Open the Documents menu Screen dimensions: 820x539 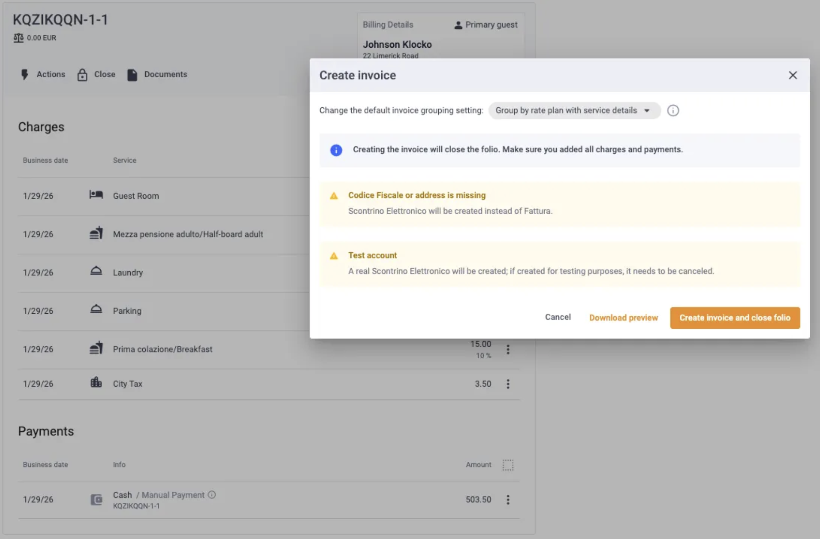tap(157, 74)
